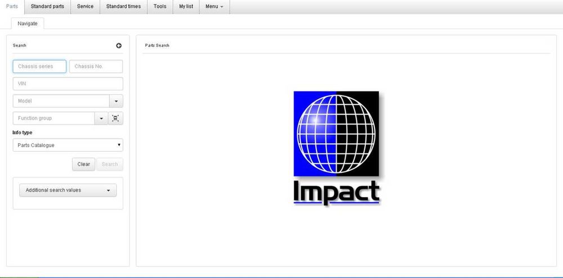Image resolution: width=563 pixels, height=278 pixels.
Task: Focus the Chassis No. field
Action: (x=96, y=66)
